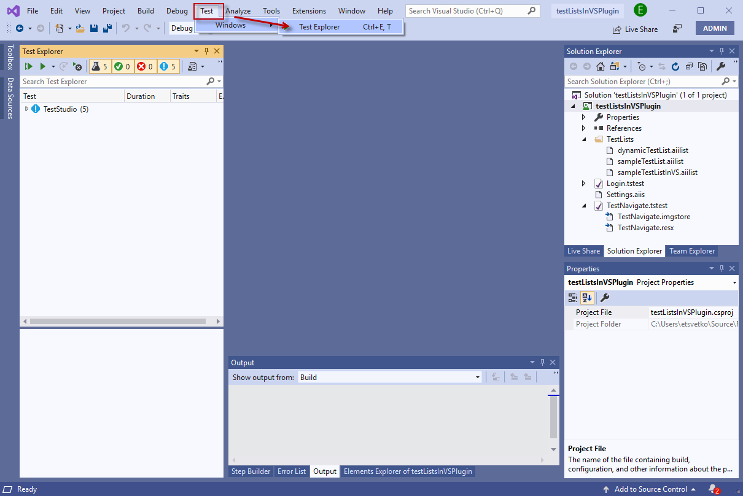743x496 pixels.
Task: Select TestNavigate.imgstore file
Action: click(x=653, y=217)
